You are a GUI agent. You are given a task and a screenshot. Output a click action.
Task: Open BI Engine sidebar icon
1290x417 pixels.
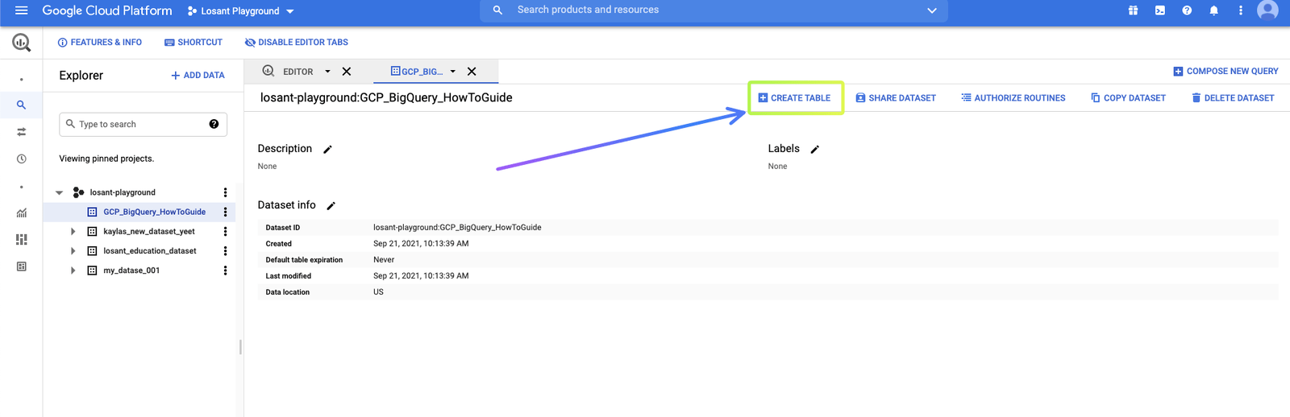pos(21,266)
